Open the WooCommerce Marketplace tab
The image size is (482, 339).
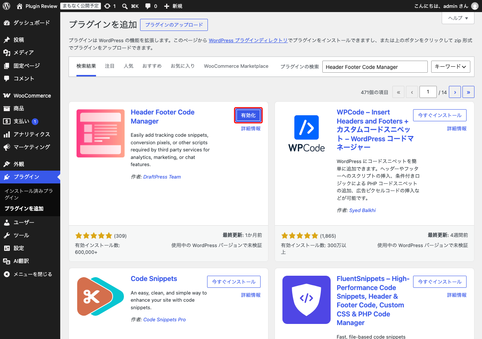[236, 66]
